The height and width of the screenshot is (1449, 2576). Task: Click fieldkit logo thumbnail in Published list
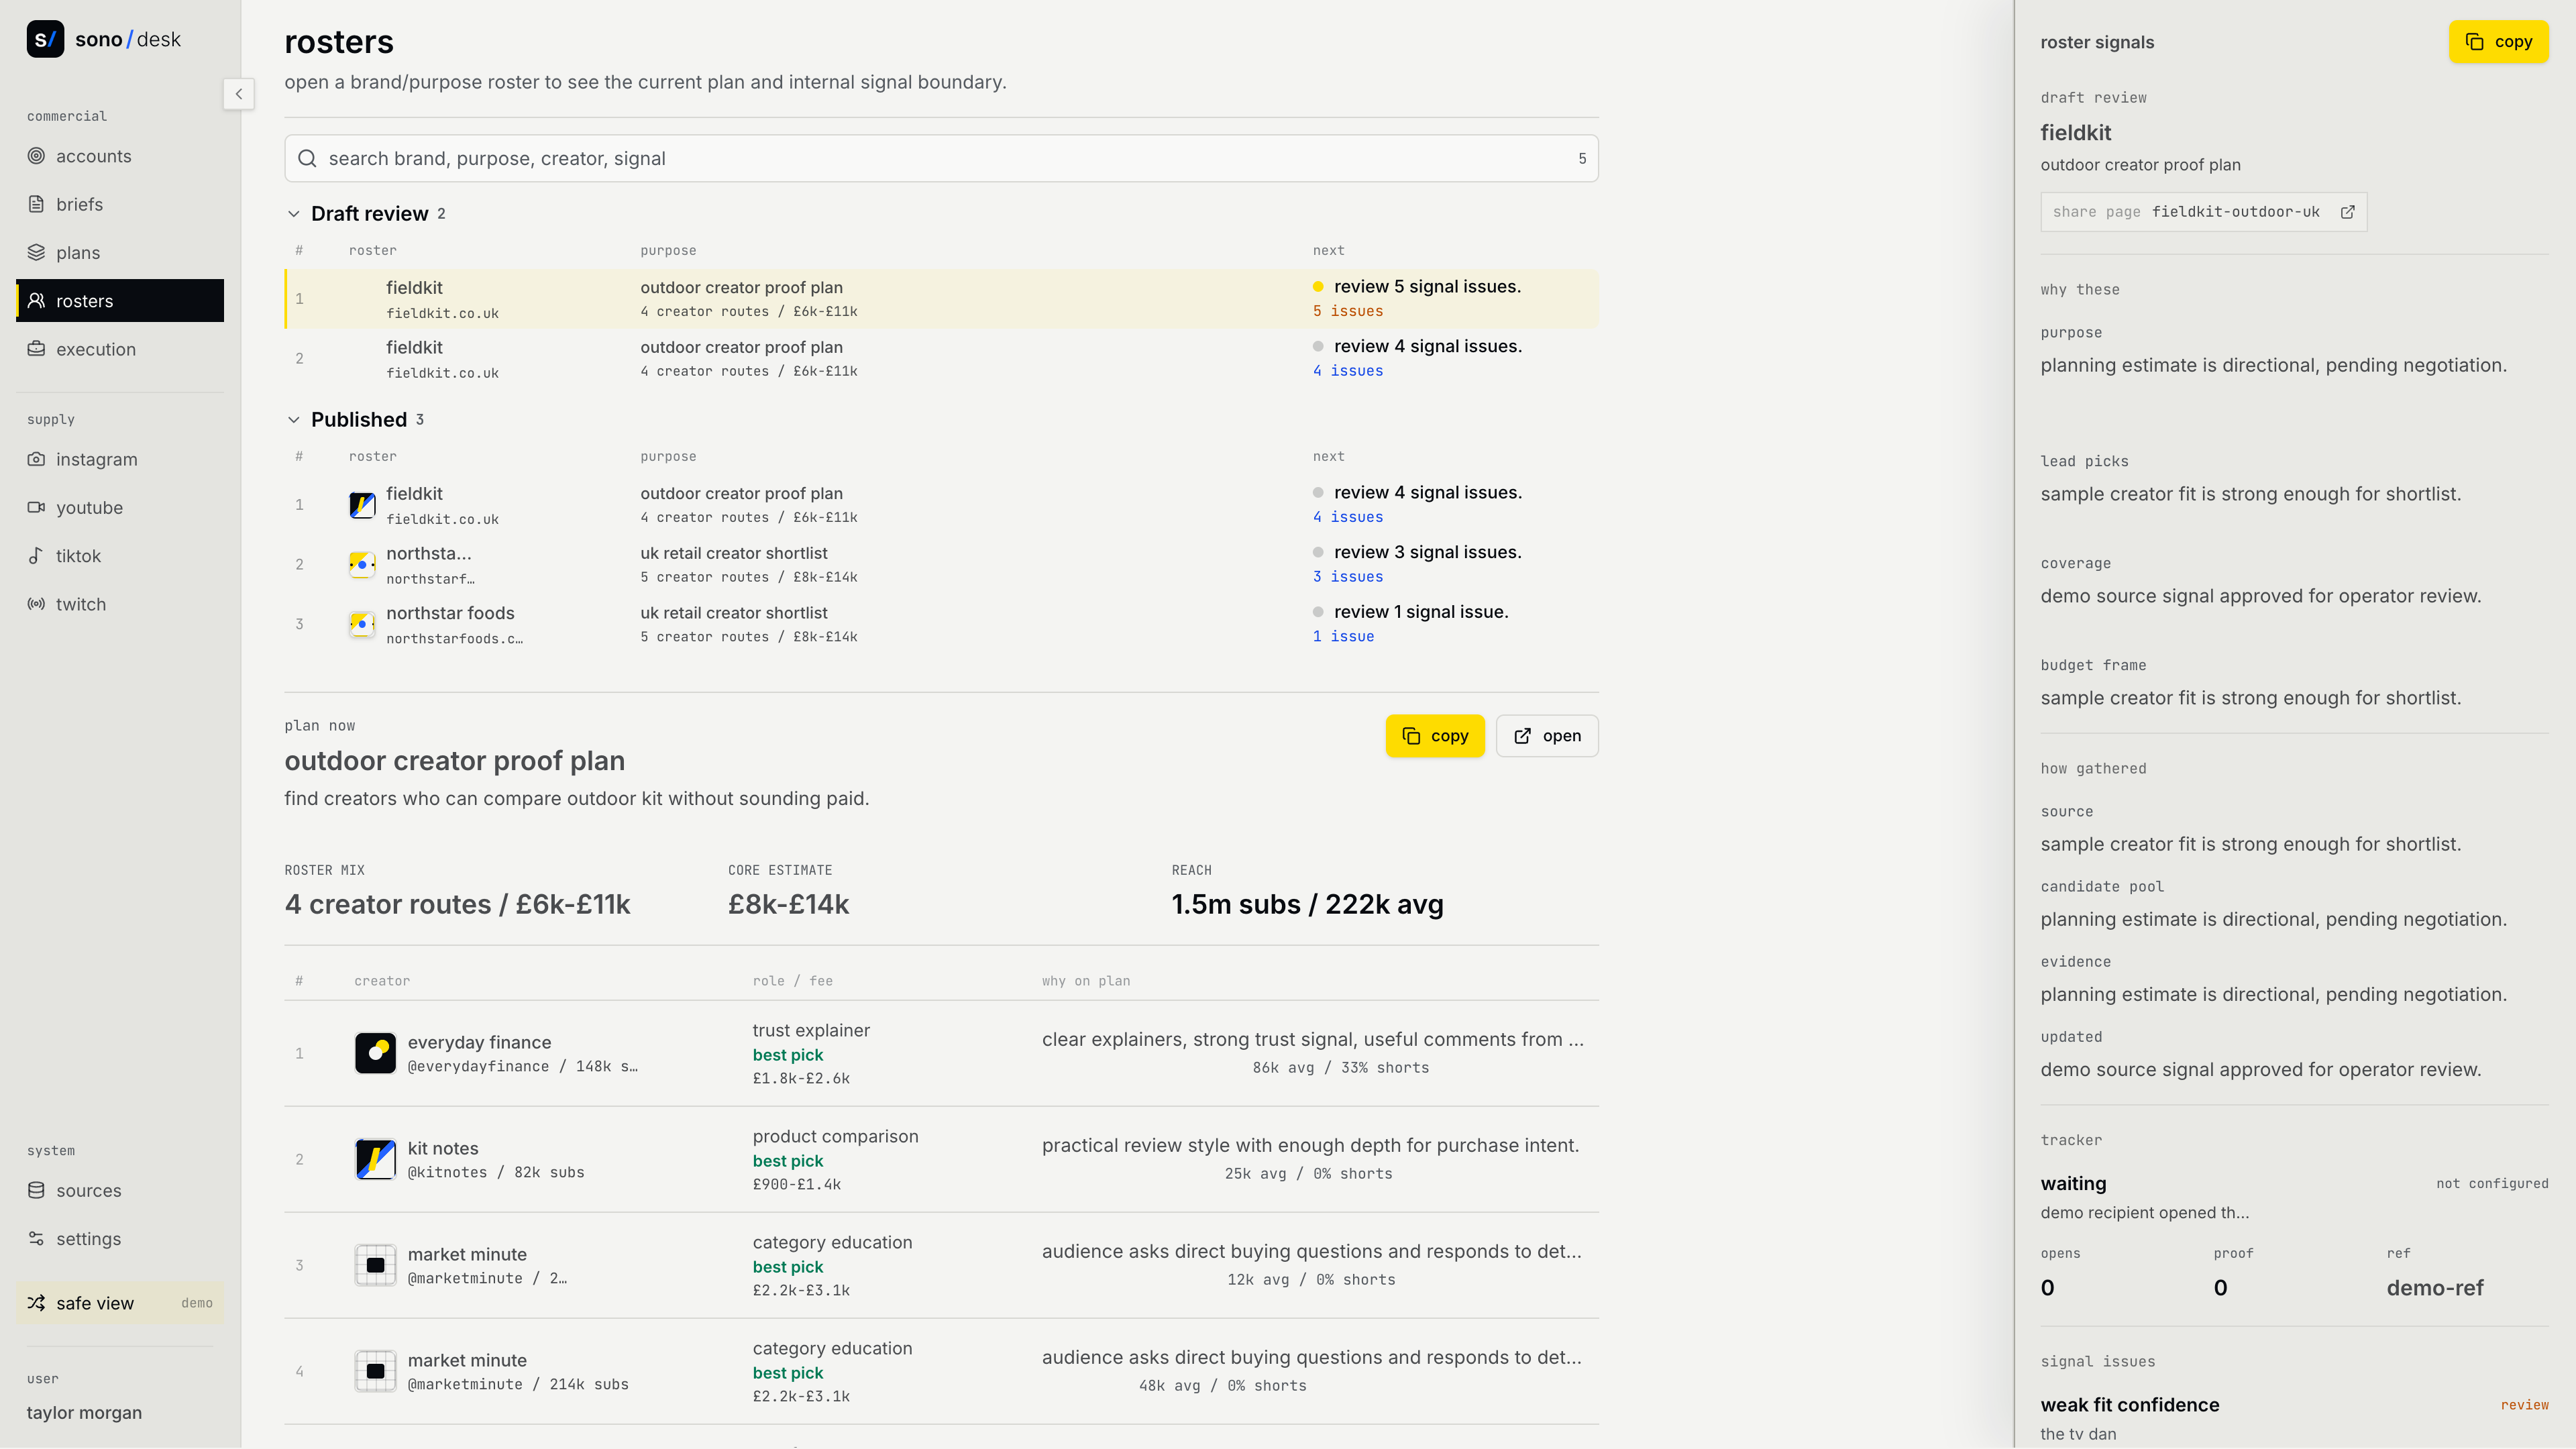[362, 504]
